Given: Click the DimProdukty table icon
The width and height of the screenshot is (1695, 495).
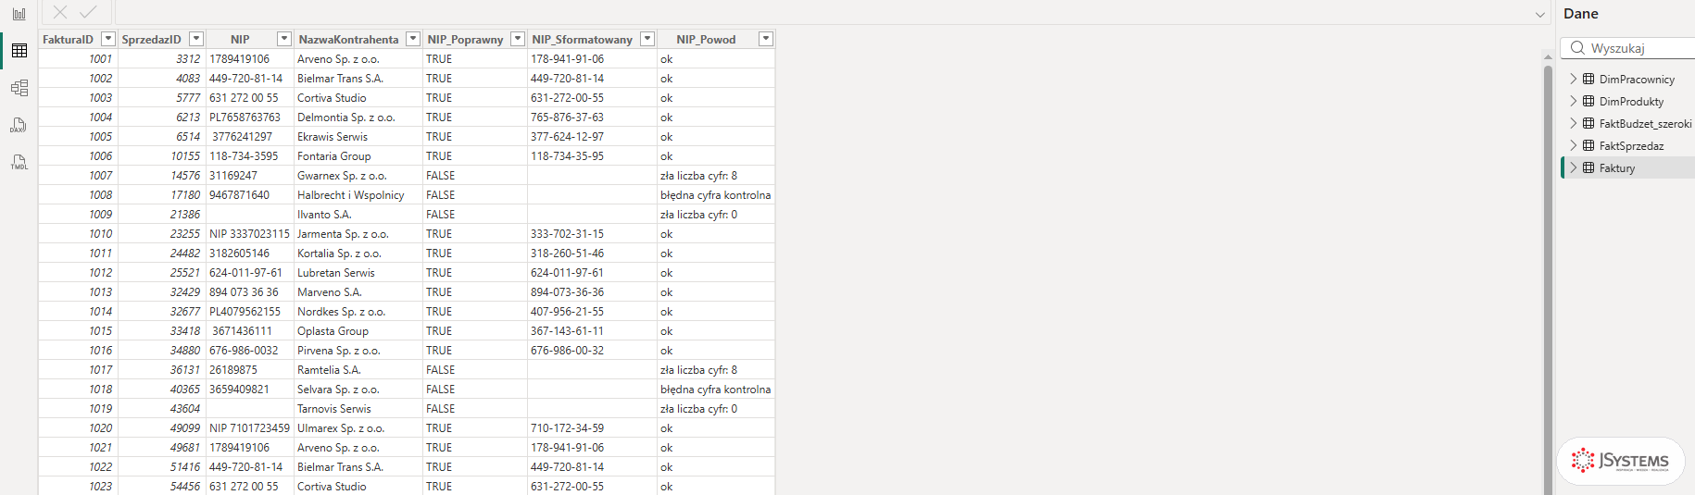Looking at the screenshot, I should pos(1588,101).
